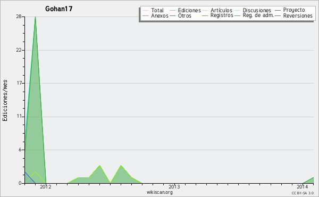Screen dimensions: 319x197
Task: Click the y-axis value 11
Action: pyautogui.click(x=19, y=116)
